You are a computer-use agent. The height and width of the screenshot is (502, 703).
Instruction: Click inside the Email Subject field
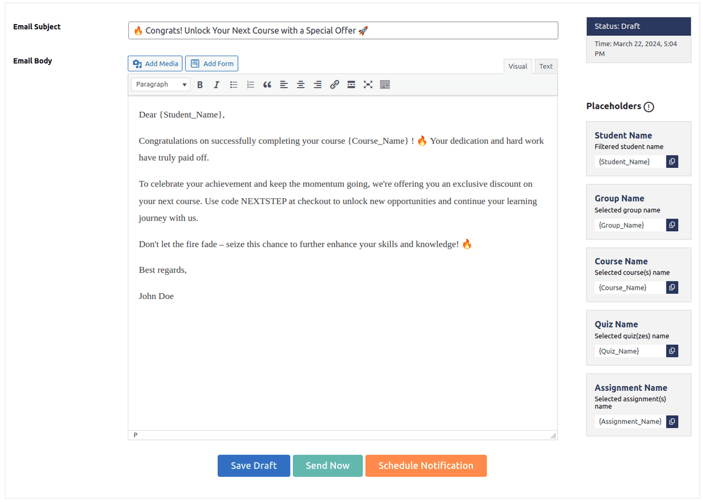(343, 30)
